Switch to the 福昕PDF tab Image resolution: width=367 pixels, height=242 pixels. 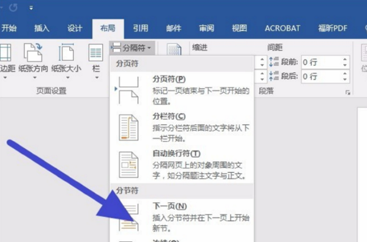tap(333, 28)
